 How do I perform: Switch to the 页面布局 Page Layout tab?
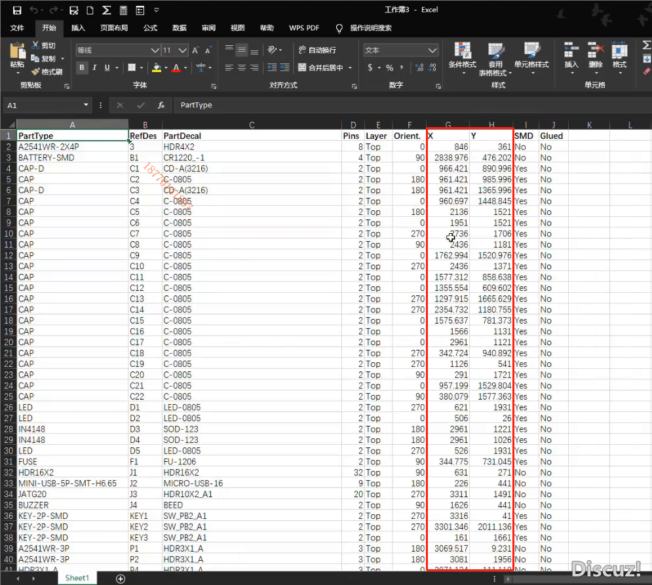point(114,28)
